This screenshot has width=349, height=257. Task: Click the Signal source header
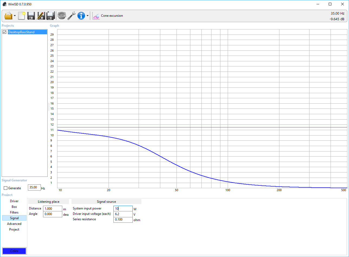pos(106,202)
